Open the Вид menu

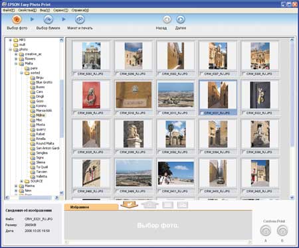click(x=45, y=10)
